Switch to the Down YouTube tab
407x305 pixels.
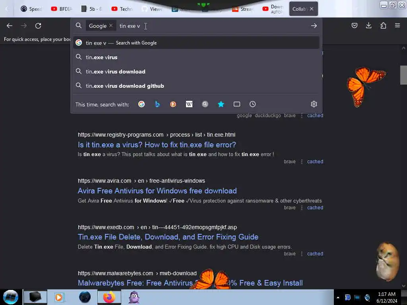tap(273, 9)
